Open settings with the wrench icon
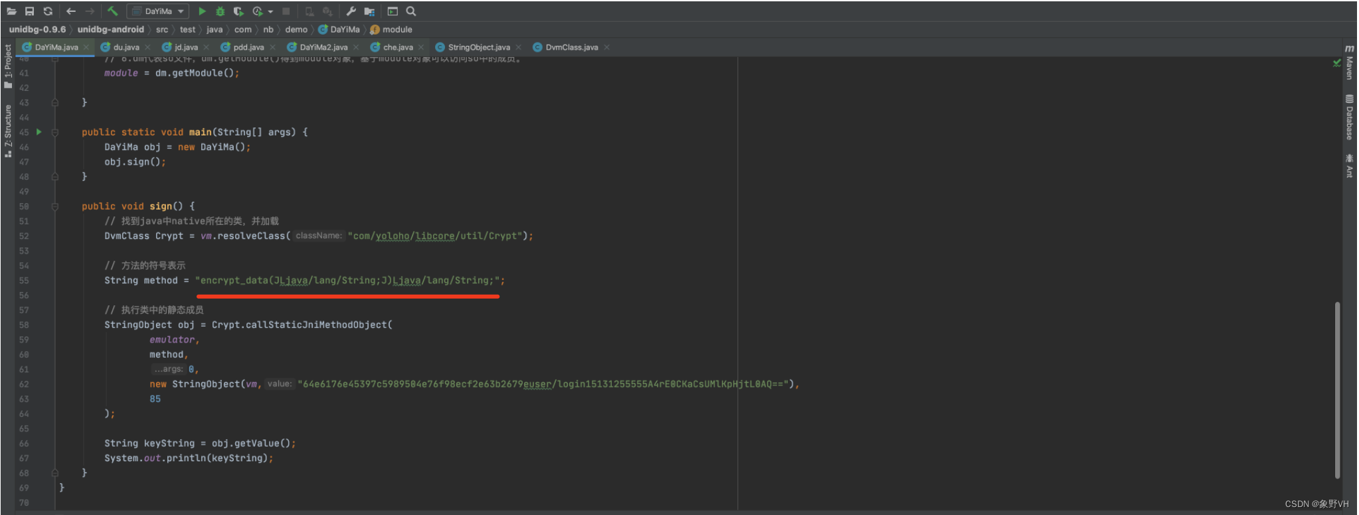Viewport: 1359px width, 515px height. [351, 11]
